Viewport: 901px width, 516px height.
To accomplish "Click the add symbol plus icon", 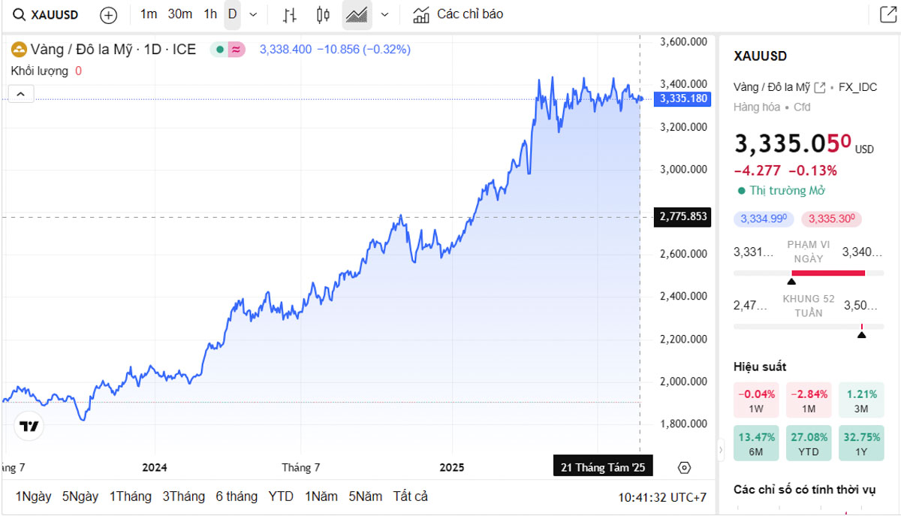I will (x=109, y=15).
